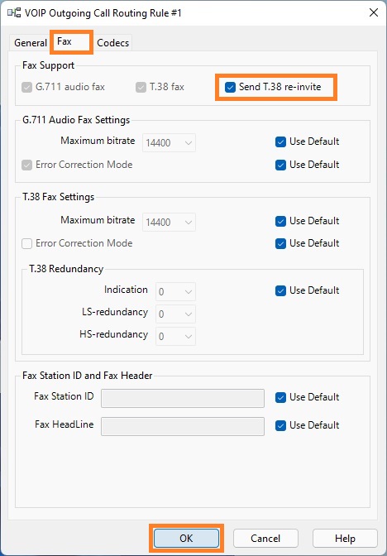Confirm settings with the OK button
This screenshot has height=556, width=387.
[x=186, y=539]
